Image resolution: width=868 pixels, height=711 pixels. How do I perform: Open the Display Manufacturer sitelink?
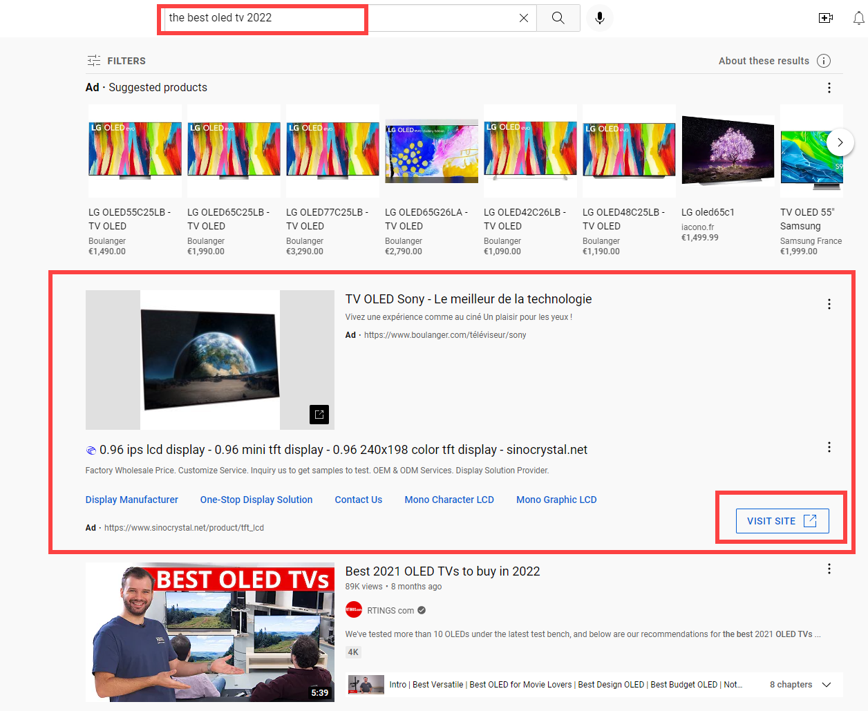pos(131,500)
